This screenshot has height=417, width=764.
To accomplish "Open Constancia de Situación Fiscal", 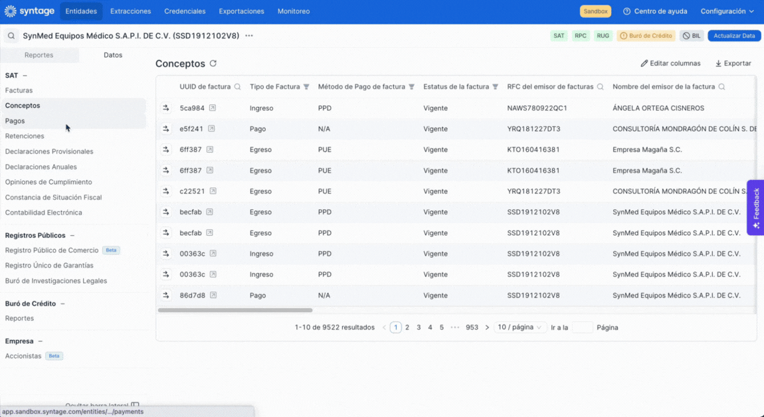I will click(54, 197).
